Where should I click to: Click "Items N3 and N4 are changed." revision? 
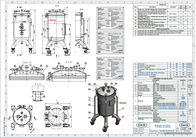coord(147,75)
